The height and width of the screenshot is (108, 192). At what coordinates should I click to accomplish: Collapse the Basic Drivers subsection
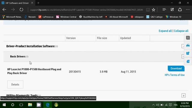183,56
